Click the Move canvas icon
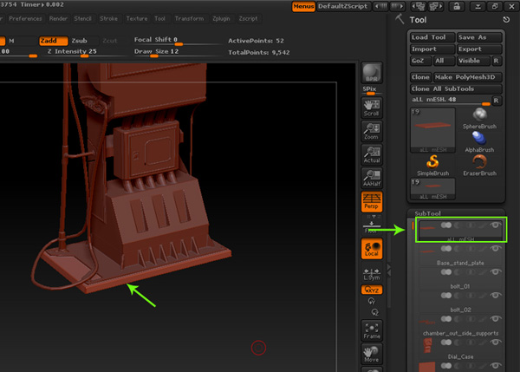 click(x=372, y=354)
